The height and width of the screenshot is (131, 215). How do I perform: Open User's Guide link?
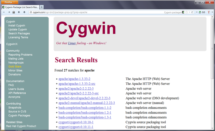[x=16, y=89]
